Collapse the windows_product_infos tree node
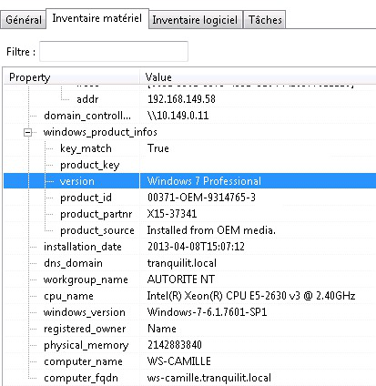 click(28, 132)
